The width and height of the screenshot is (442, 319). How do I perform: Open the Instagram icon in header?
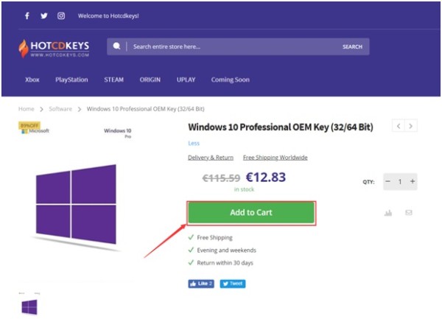pos(61,15)
